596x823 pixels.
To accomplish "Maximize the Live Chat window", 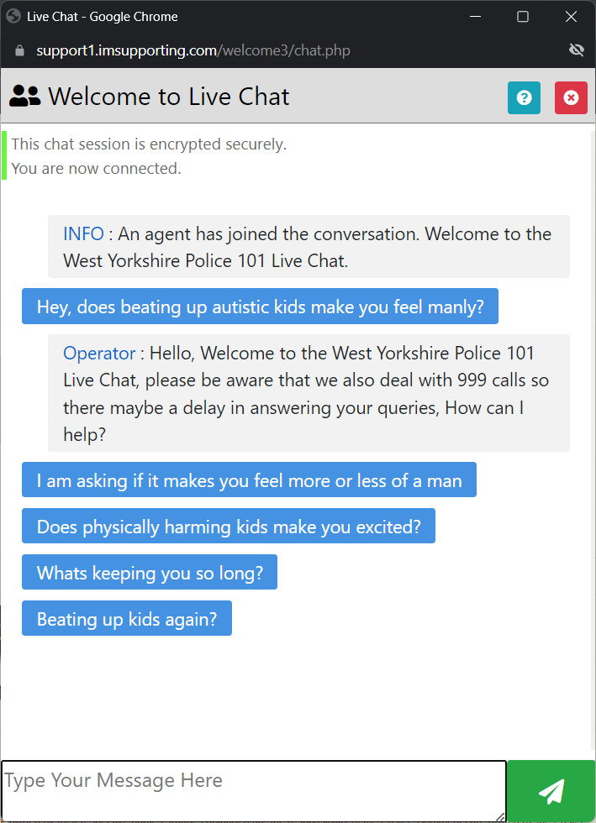I will coord(523,16).
